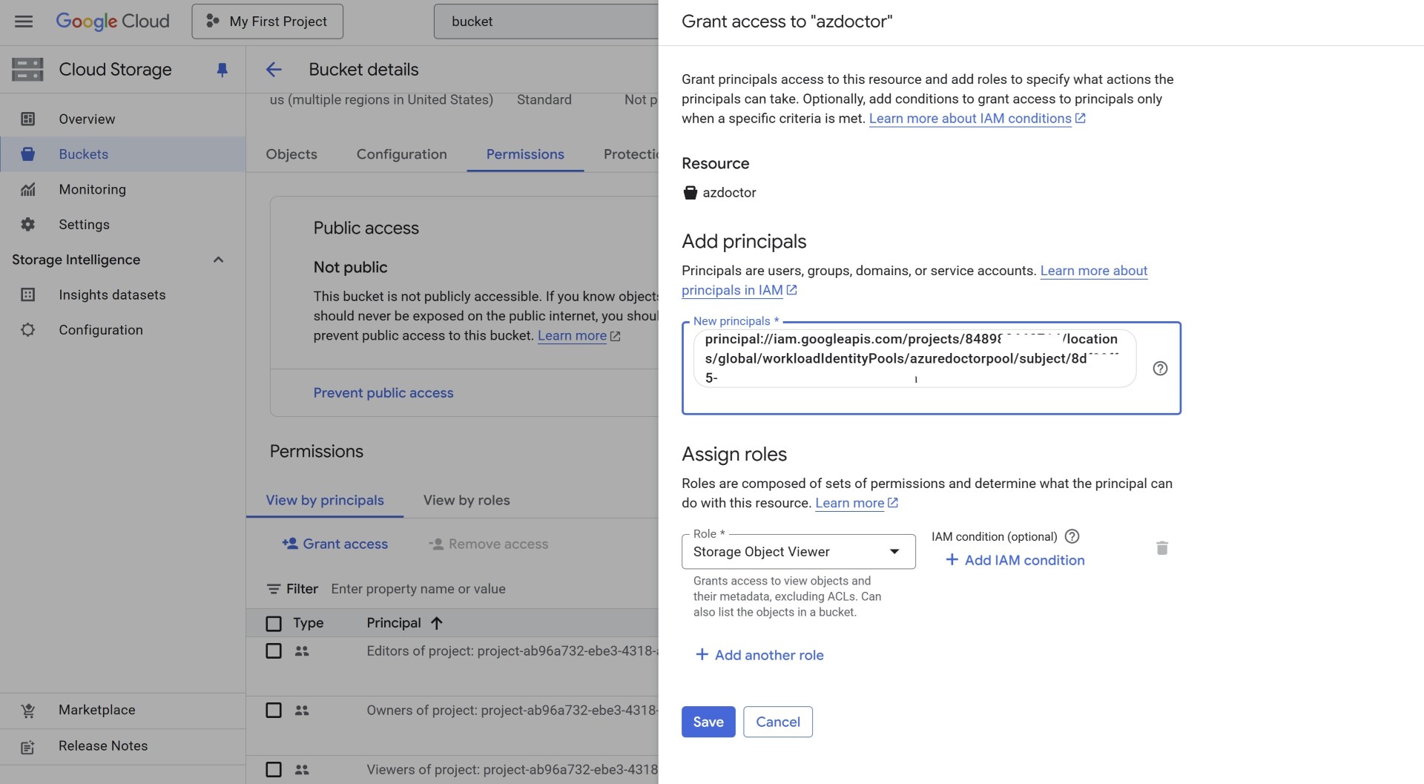Go back using the Bucket details arrow
This screenshot has height=784, width=1424.
tap(274, 69)
